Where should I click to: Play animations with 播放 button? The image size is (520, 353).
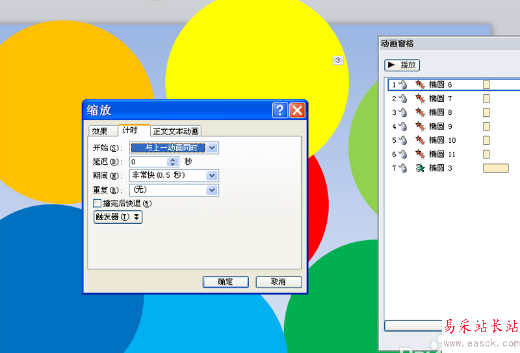tap(402, 65)
